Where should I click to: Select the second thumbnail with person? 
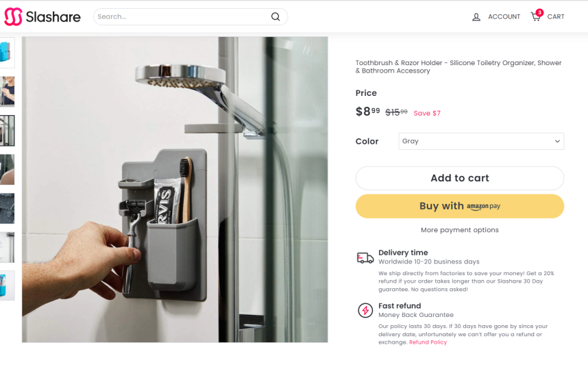click(x=7, y=92)
